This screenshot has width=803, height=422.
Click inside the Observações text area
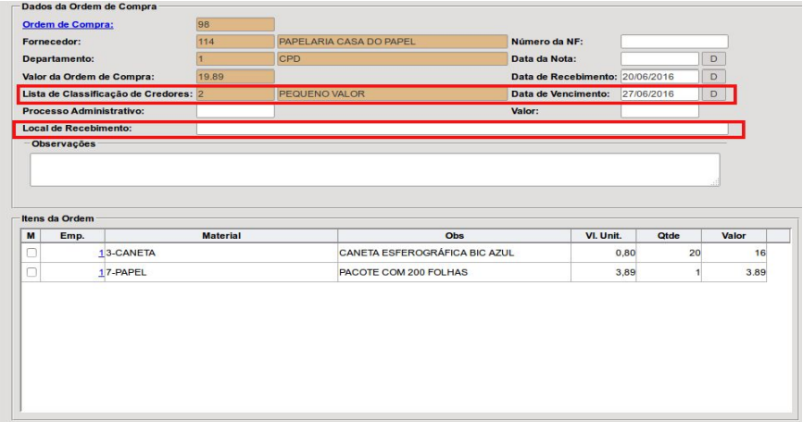click(374, 169)
